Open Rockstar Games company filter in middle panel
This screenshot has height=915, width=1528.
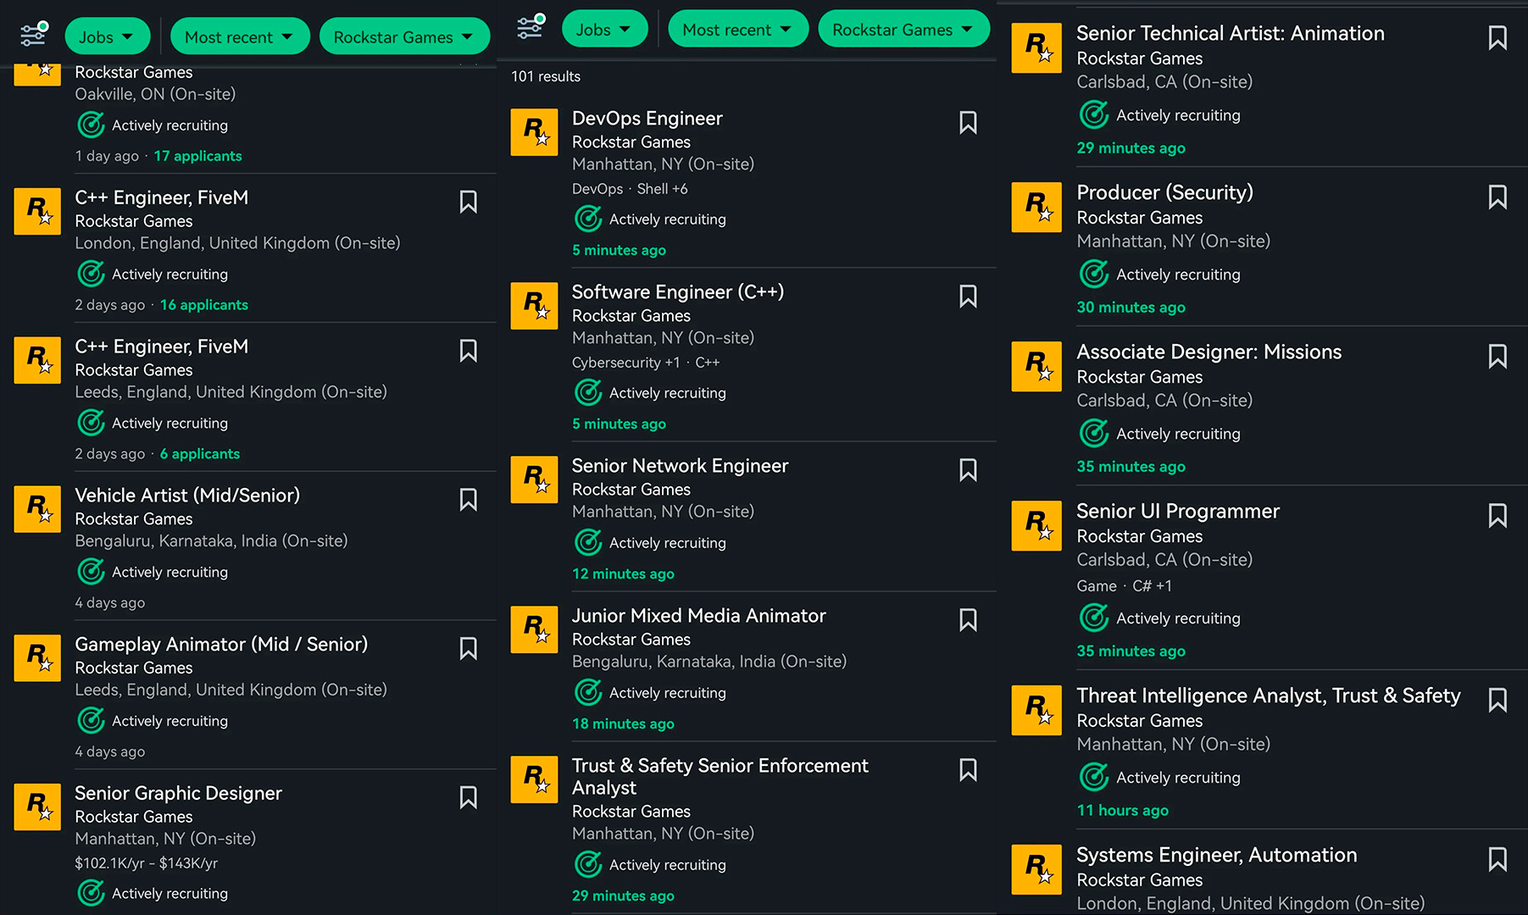[903, 30]
